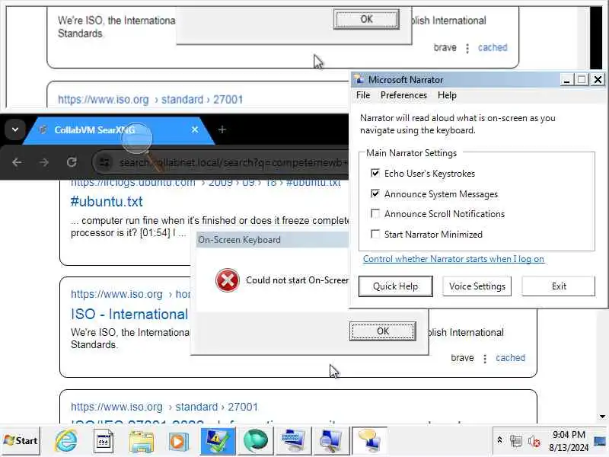Open the Preferences menu in Narrator
Viewport: 609px width, 457px height.
tap(403, 95)
